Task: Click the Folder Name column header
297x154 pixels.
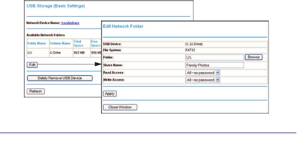Action: pos(37,43)
